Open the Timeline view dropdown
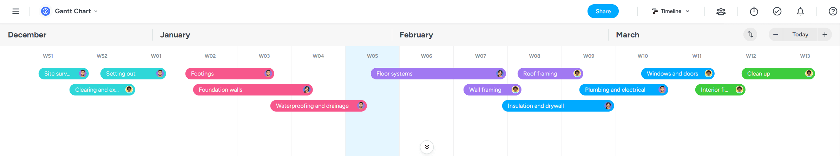This screenshot has width=840, height=156. 671,11
